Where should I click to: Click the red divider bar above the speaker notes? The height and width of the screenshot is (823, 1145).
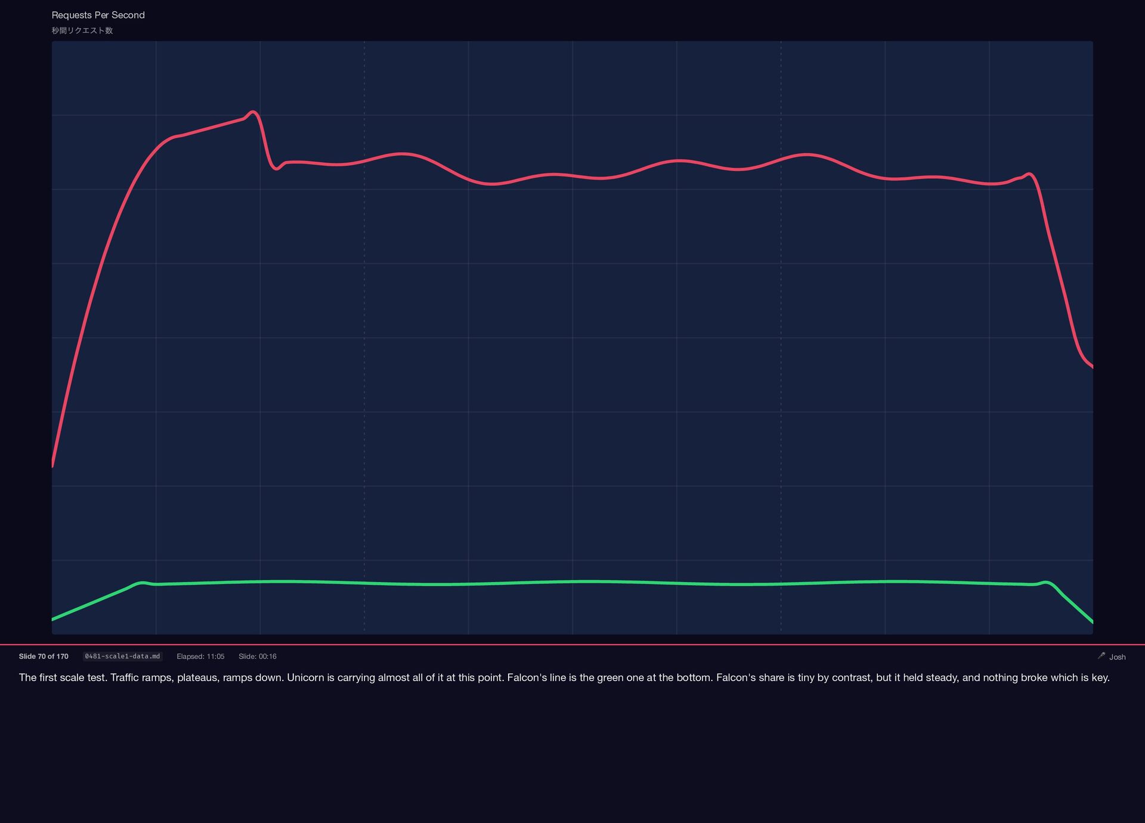pos(572,645)
